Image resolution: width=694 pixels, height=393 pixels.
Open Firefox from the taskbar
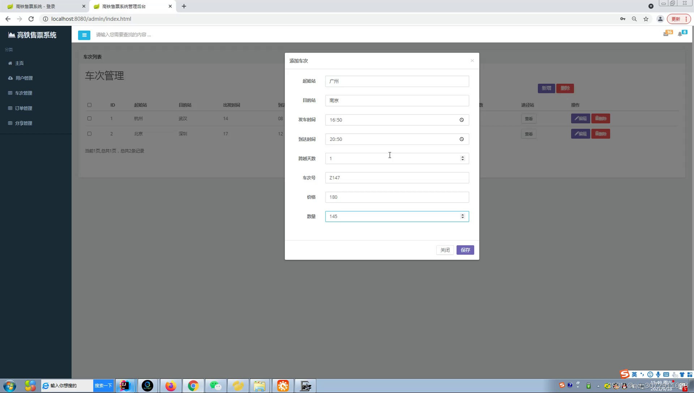tap(171, 386)
